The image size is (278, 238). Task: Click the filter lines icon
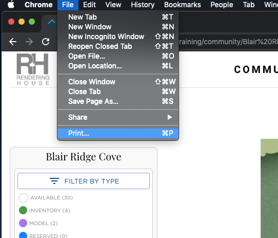click(x=54, y=181)
